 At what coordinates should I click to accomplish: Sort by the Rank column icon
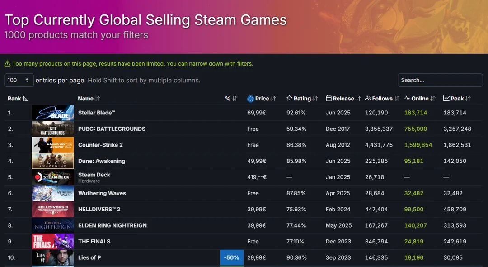tap(25, 99)
